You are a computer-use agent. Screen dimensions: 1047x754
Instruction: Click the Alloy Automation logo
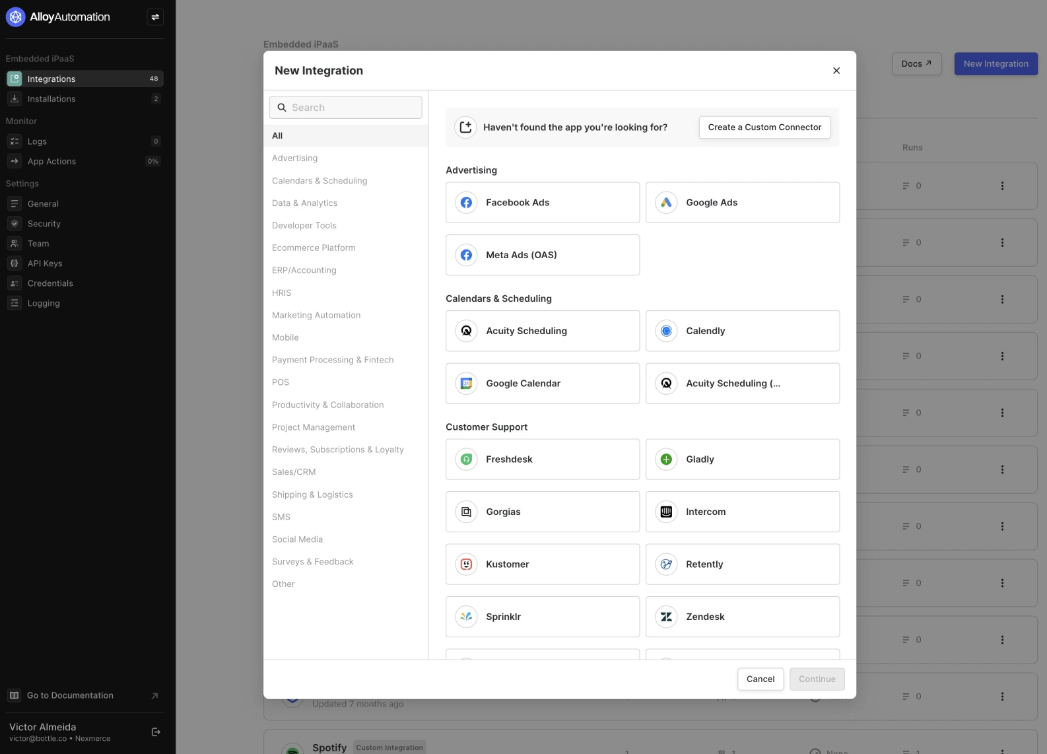coord(58,17)
